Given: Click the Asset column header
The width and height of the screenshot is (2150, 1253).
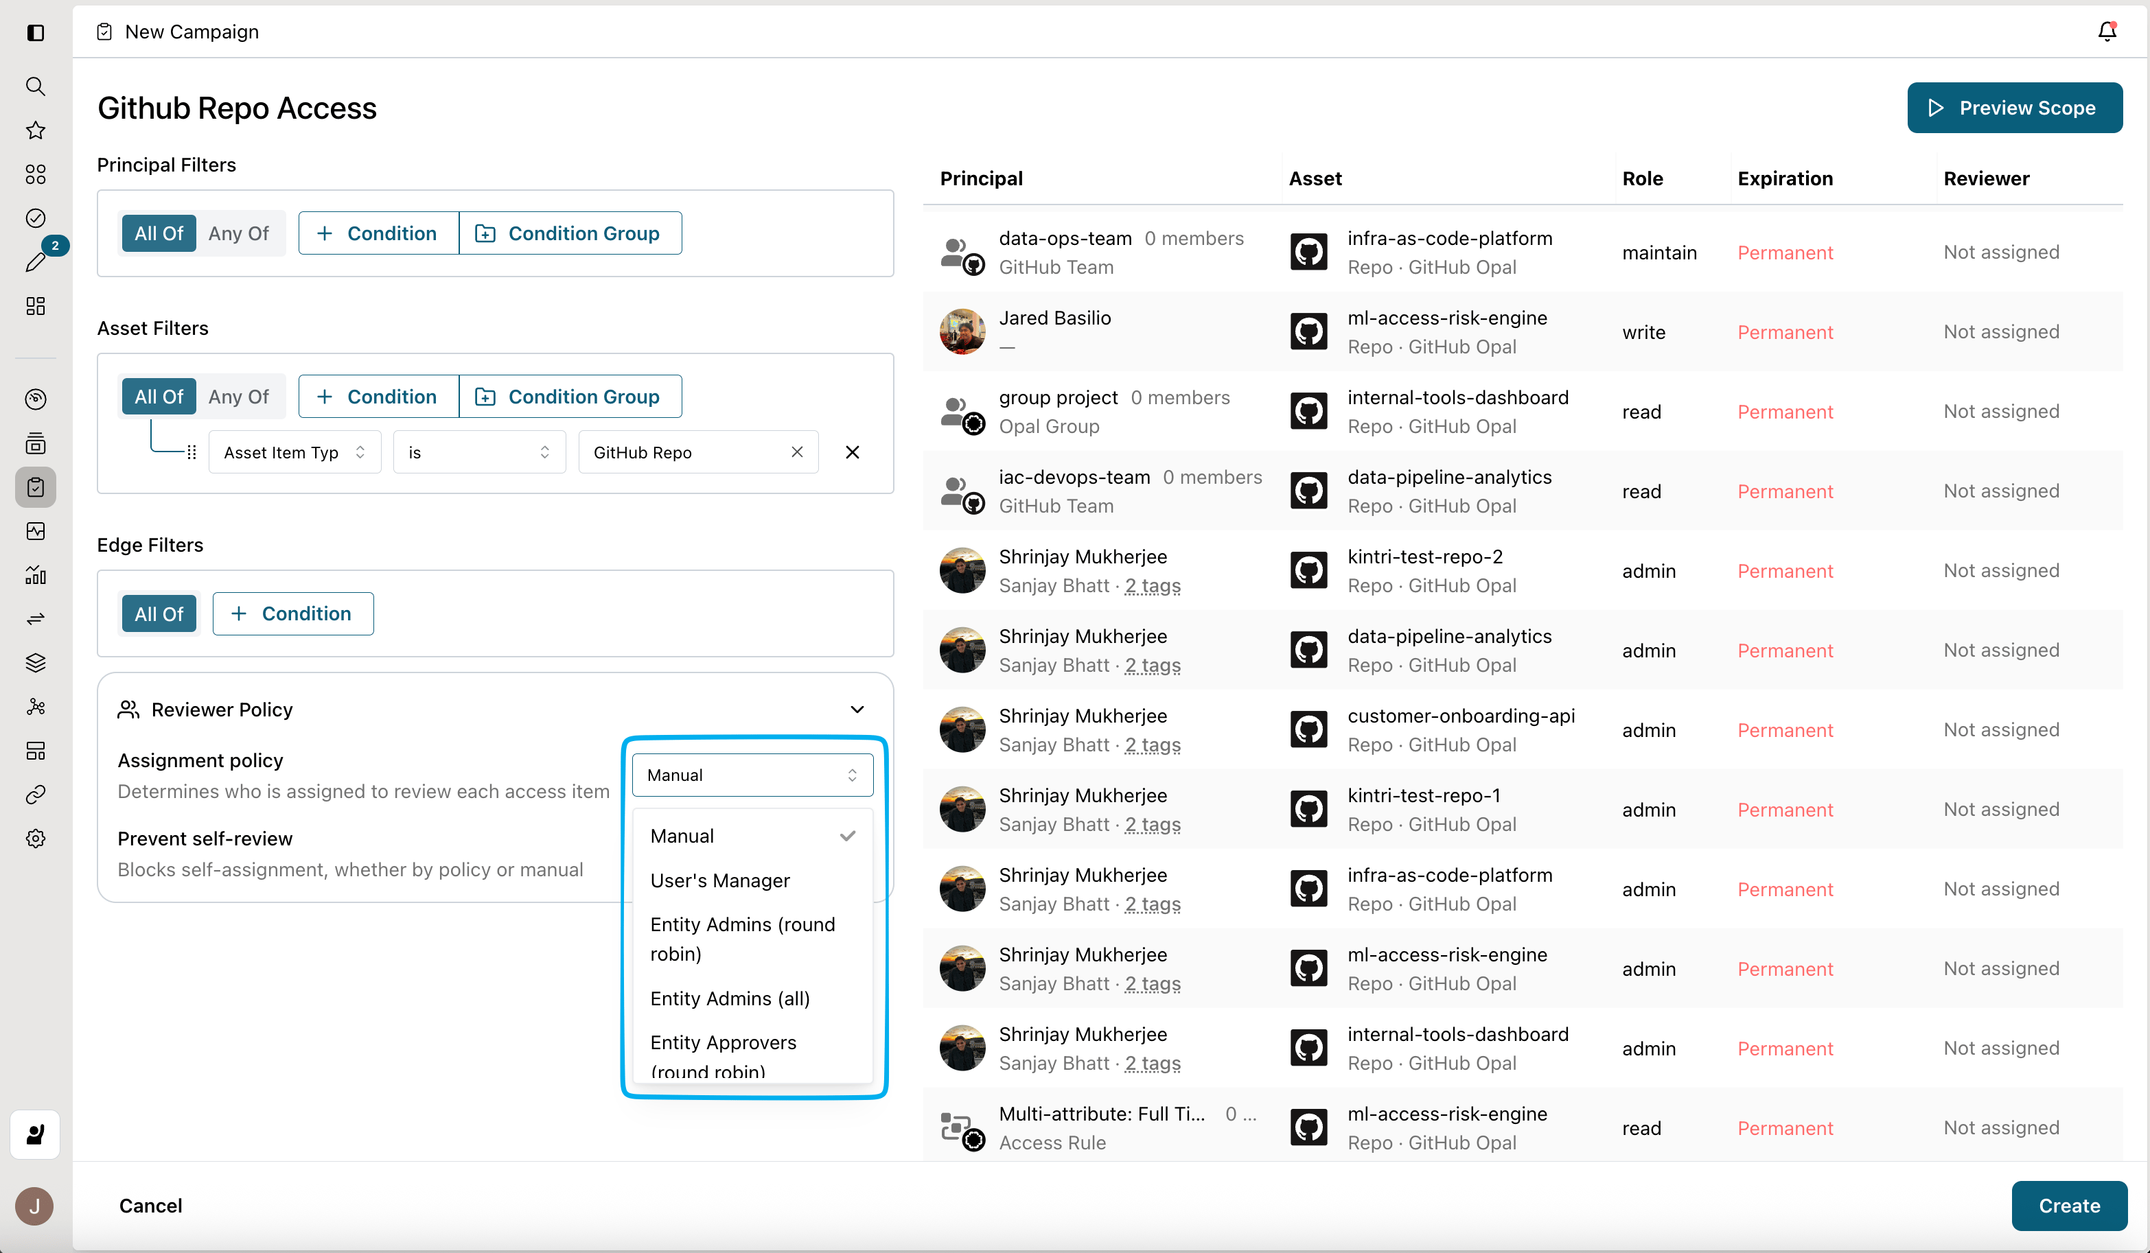Looking at the screenshot, I should 1315,178.
